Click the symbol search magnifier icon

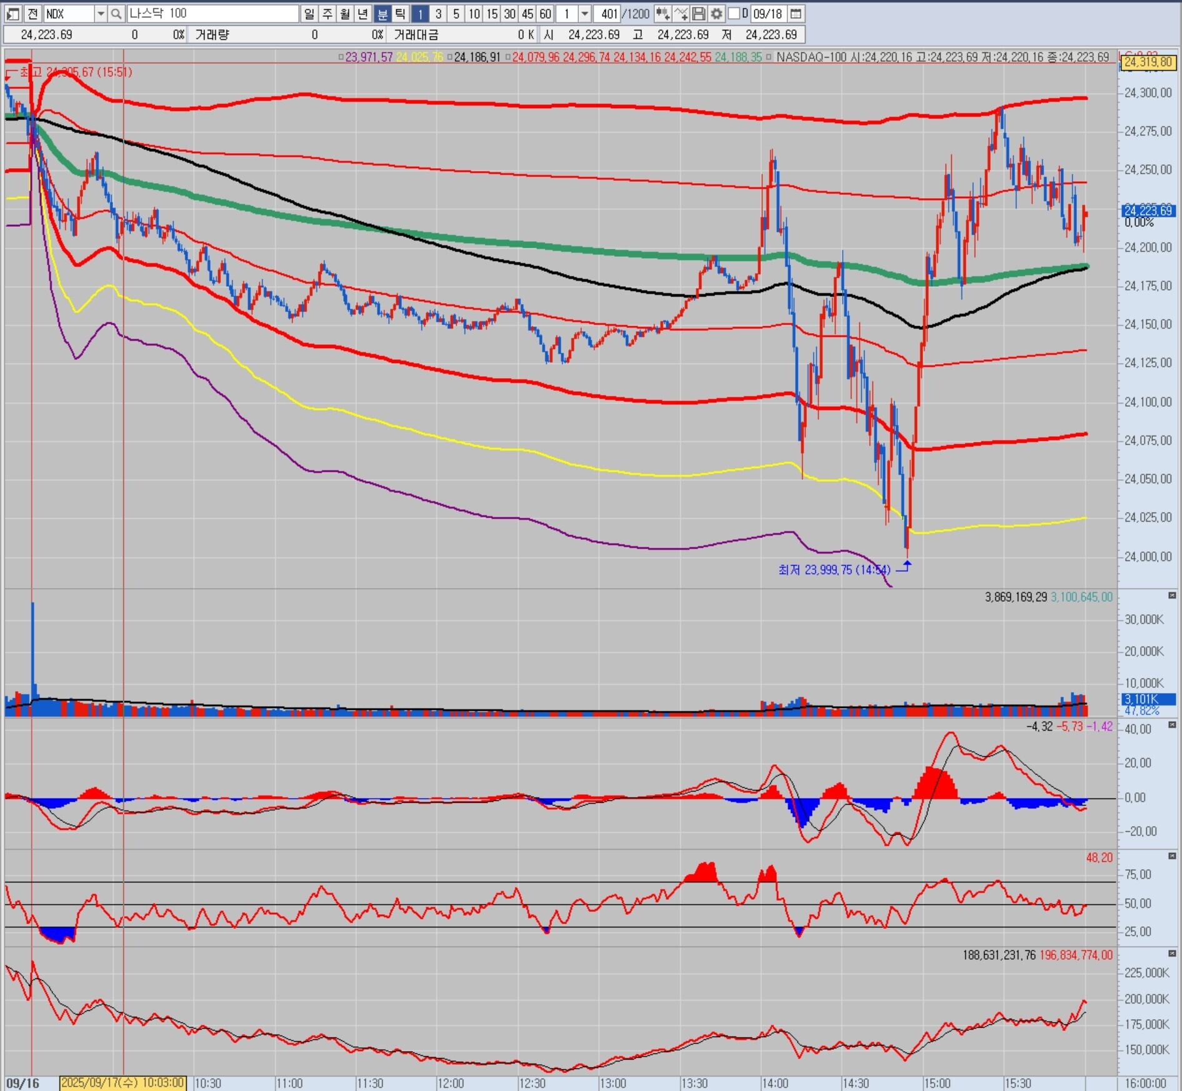point(116,14)
